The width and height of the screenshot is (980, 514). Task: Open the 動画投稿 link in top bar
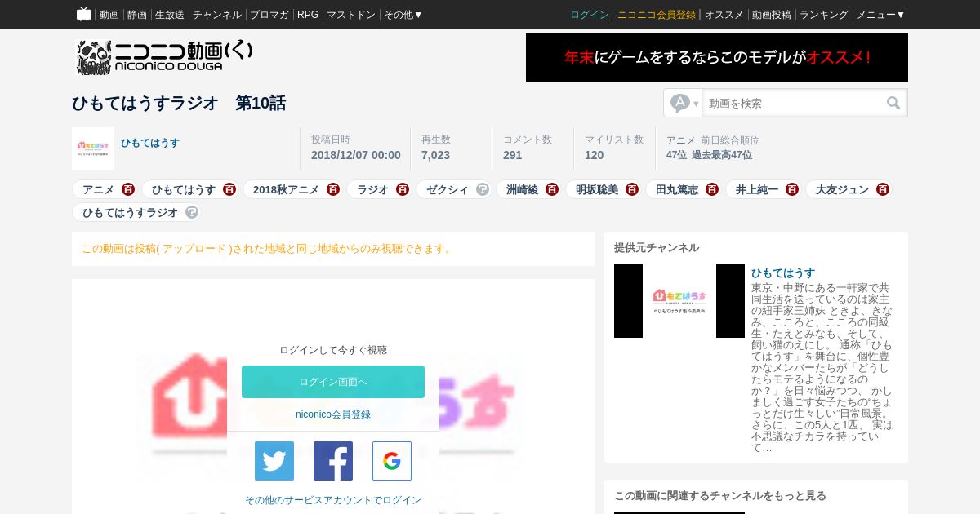pyautogui.click(x=772, y=15)
